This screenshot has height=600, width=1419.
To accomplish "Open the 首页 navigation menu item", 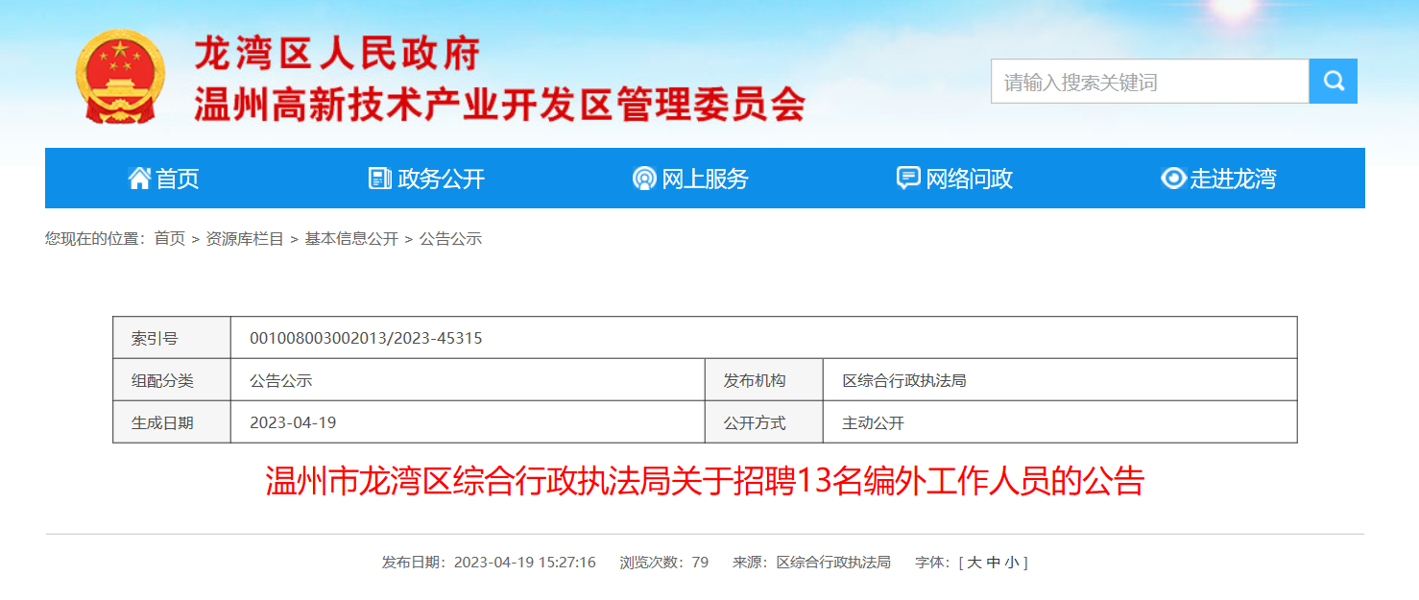I will (x=178, y=179).
